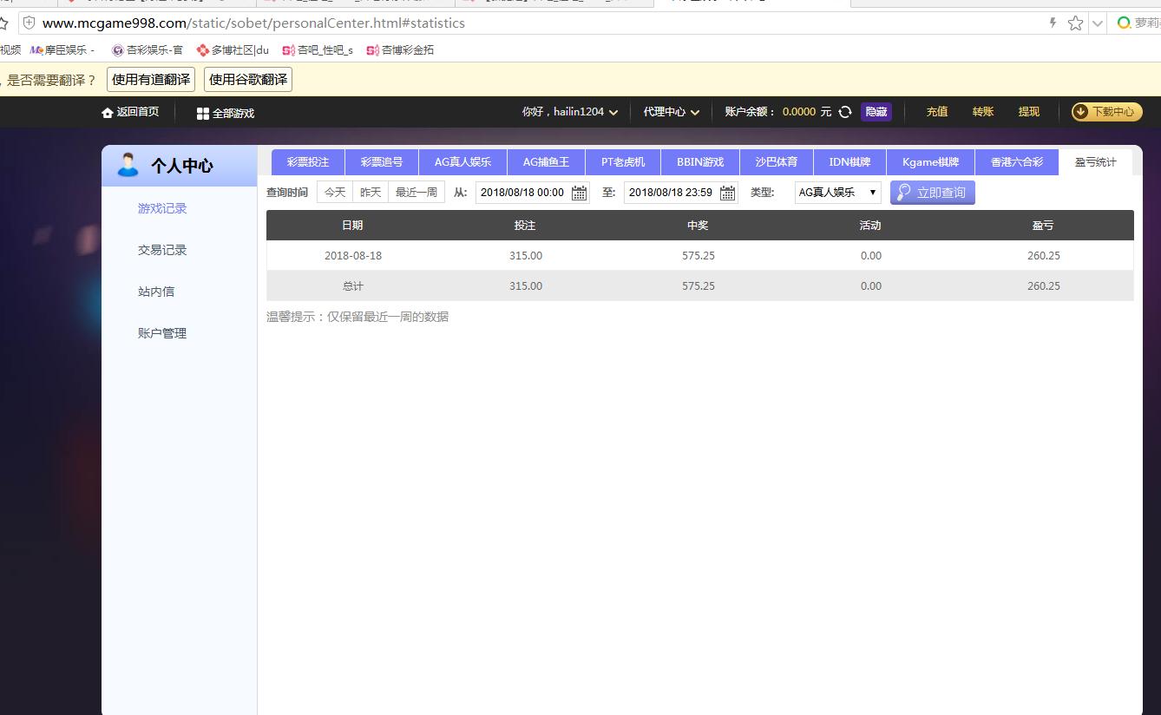Click inside the address bar URL field
Viewport: 1161px width, 715px height.
tap(260, 23)
